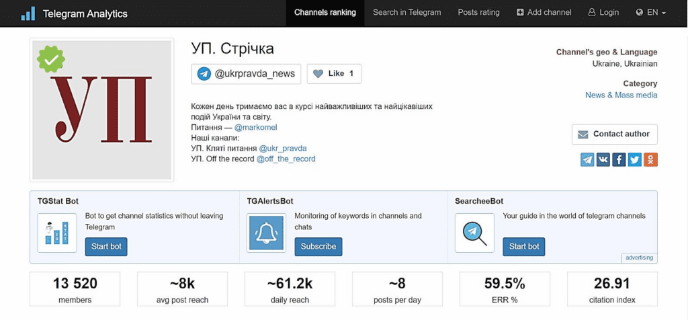Viewport: 688px width, 320px height.
Task: Share channel via Telegram icon
Action: pyautogui.click(x=587, y=159)
